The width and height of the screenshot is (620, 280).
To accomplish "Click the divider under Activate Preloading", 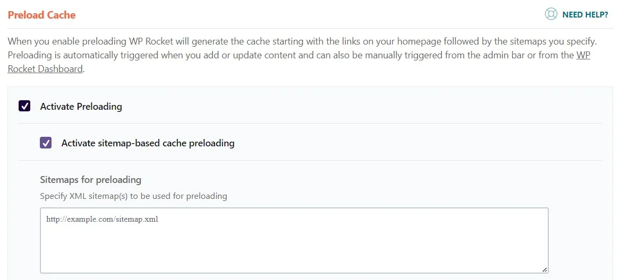I will pos(310,123).
